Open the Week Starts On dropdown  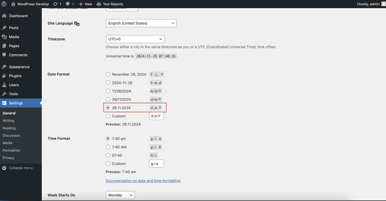coord(120,195)
